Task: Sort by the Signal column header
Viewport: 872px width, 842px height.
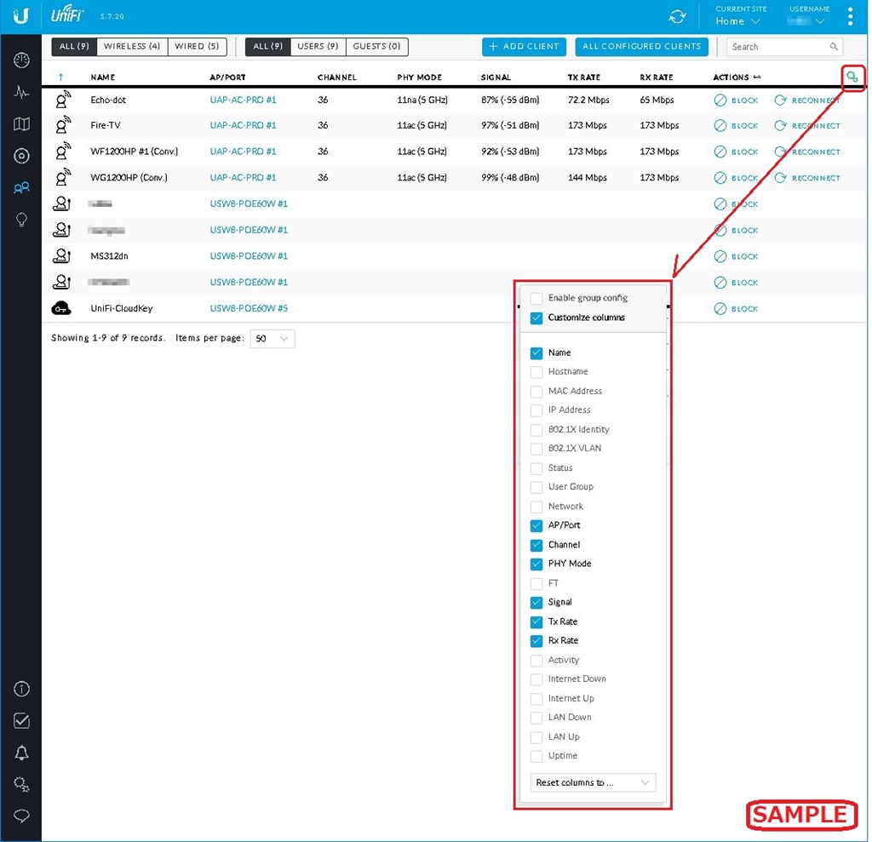Action: 496,77
